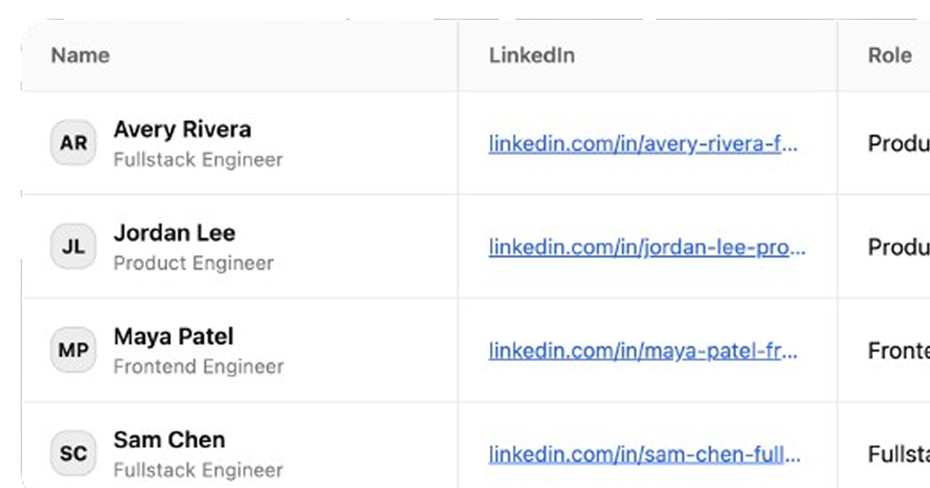The width and height of the screenshot is (930, 488).
Task: Click the Name column header
Action: click(81, 56)
